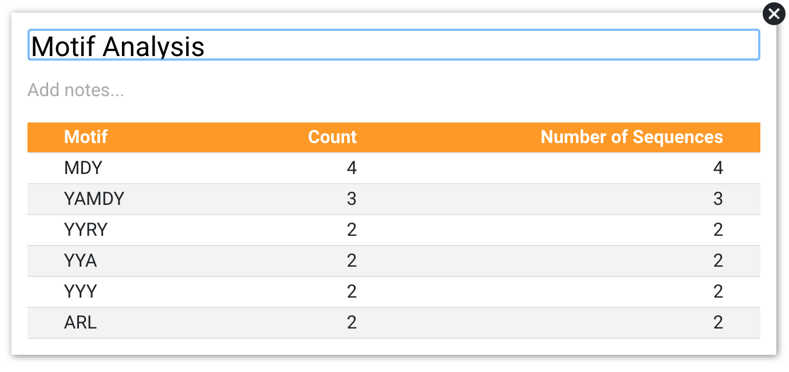Click the Count value in YYY row
The image size is (789, 372).
351,292
